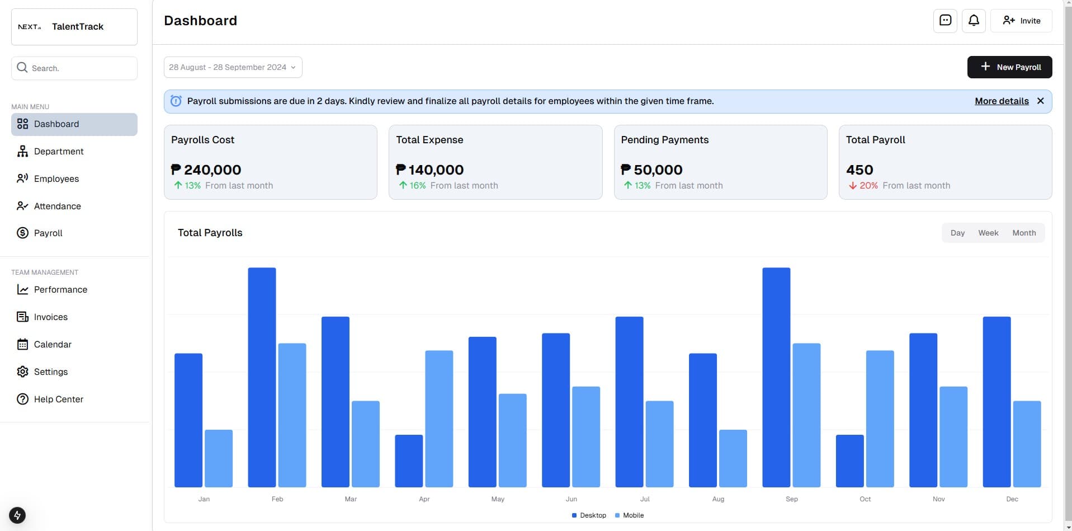The width and height of the screenshot is (1072, 531).
Task: Click the Oct Mobile bar in chart
Action: [x=880, y=419]
